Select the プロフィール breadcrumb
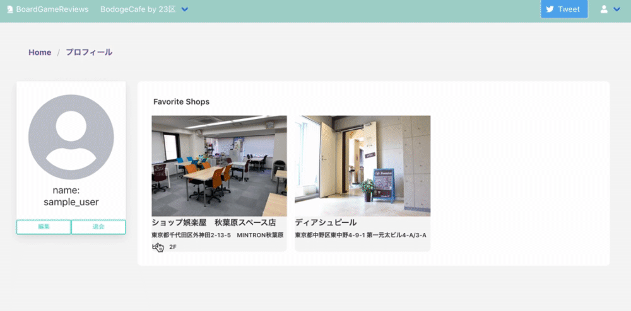 89,53
